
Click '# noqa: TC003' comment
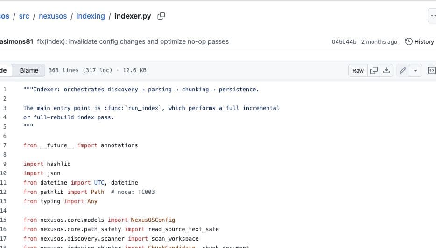pyautogui.click(x=133, y=192)
